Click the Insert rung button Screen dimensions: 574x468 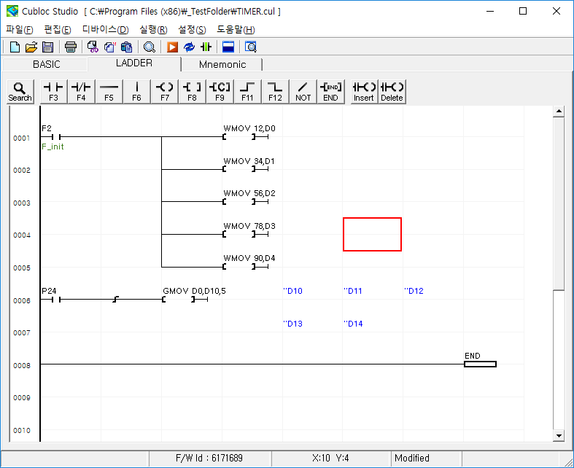pos(364,91)
